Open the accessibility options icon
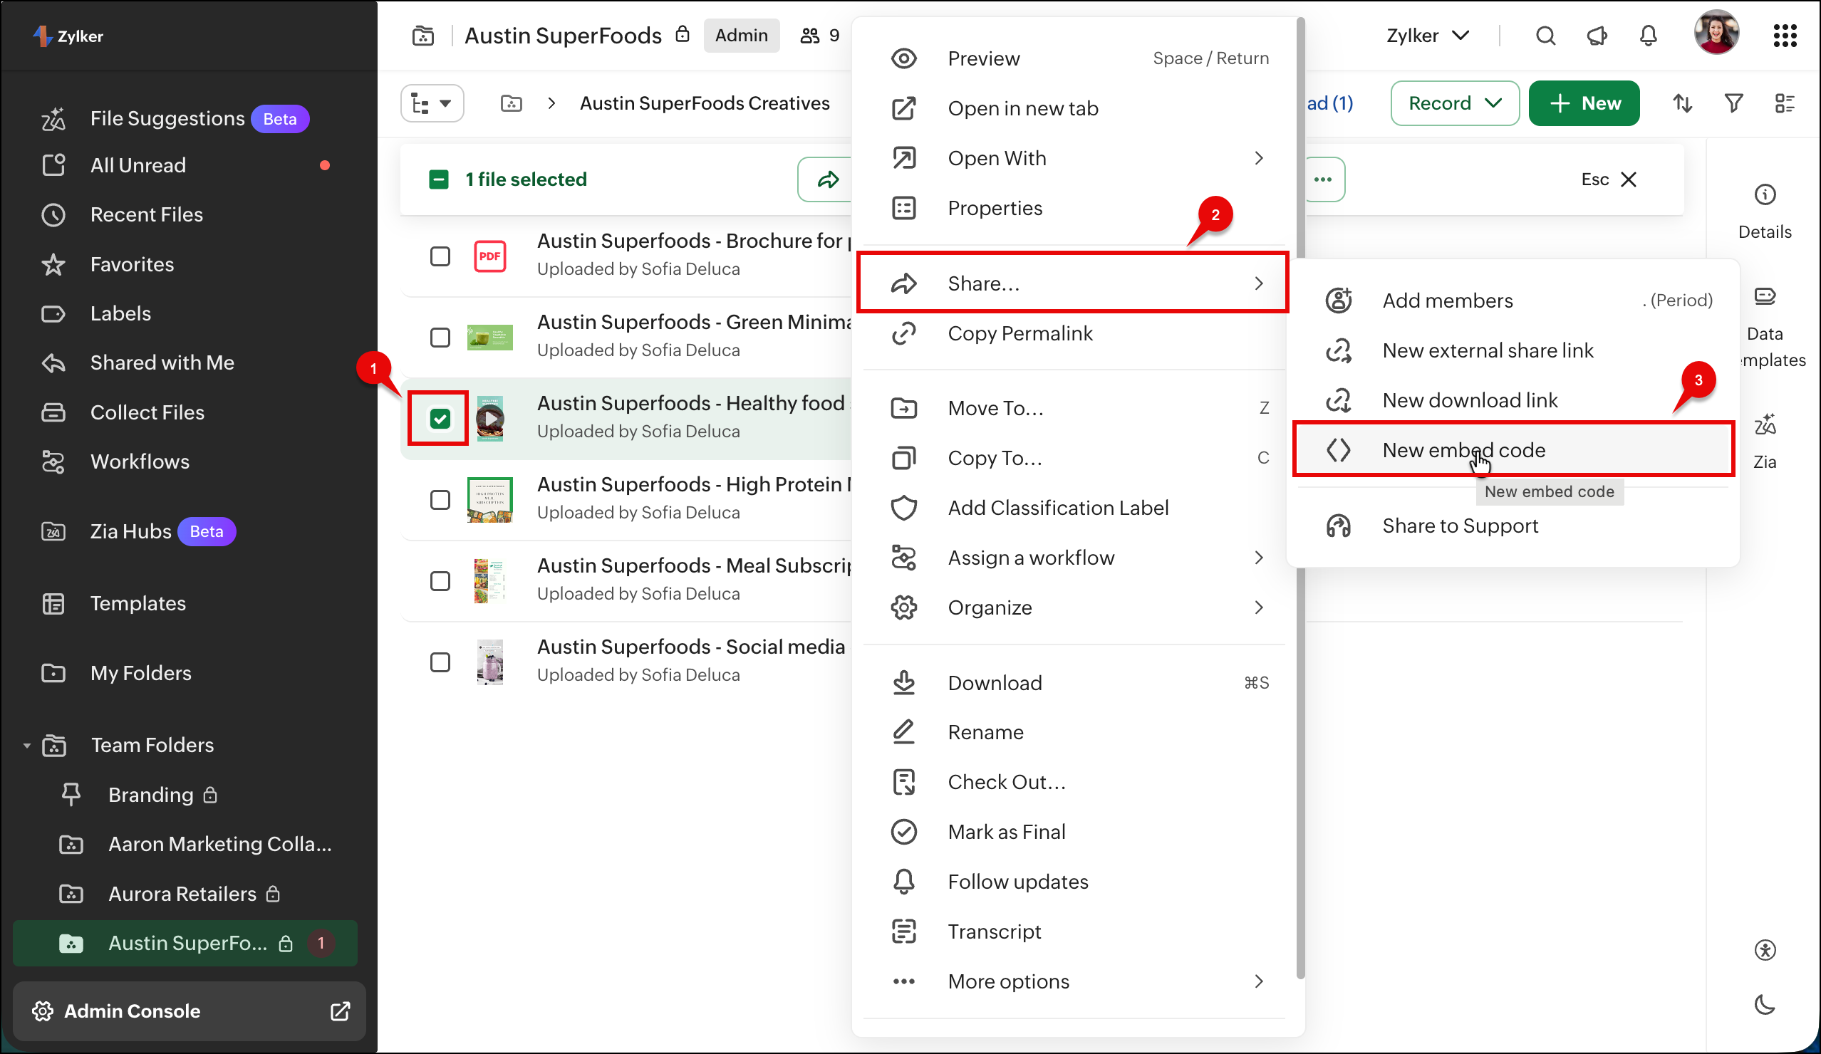 [x=1765, y=950]
